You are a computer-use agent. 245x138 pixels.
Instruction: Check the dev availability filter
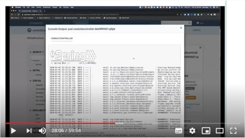coord(34,115)
